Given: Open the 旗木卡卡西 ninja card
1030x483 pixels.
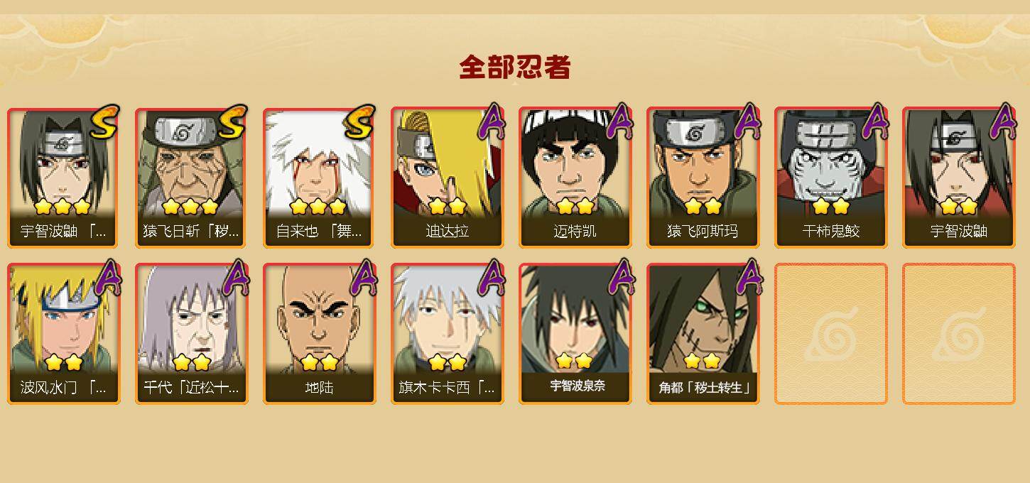Looking at the screenshot, I should [x=448, y=334].
